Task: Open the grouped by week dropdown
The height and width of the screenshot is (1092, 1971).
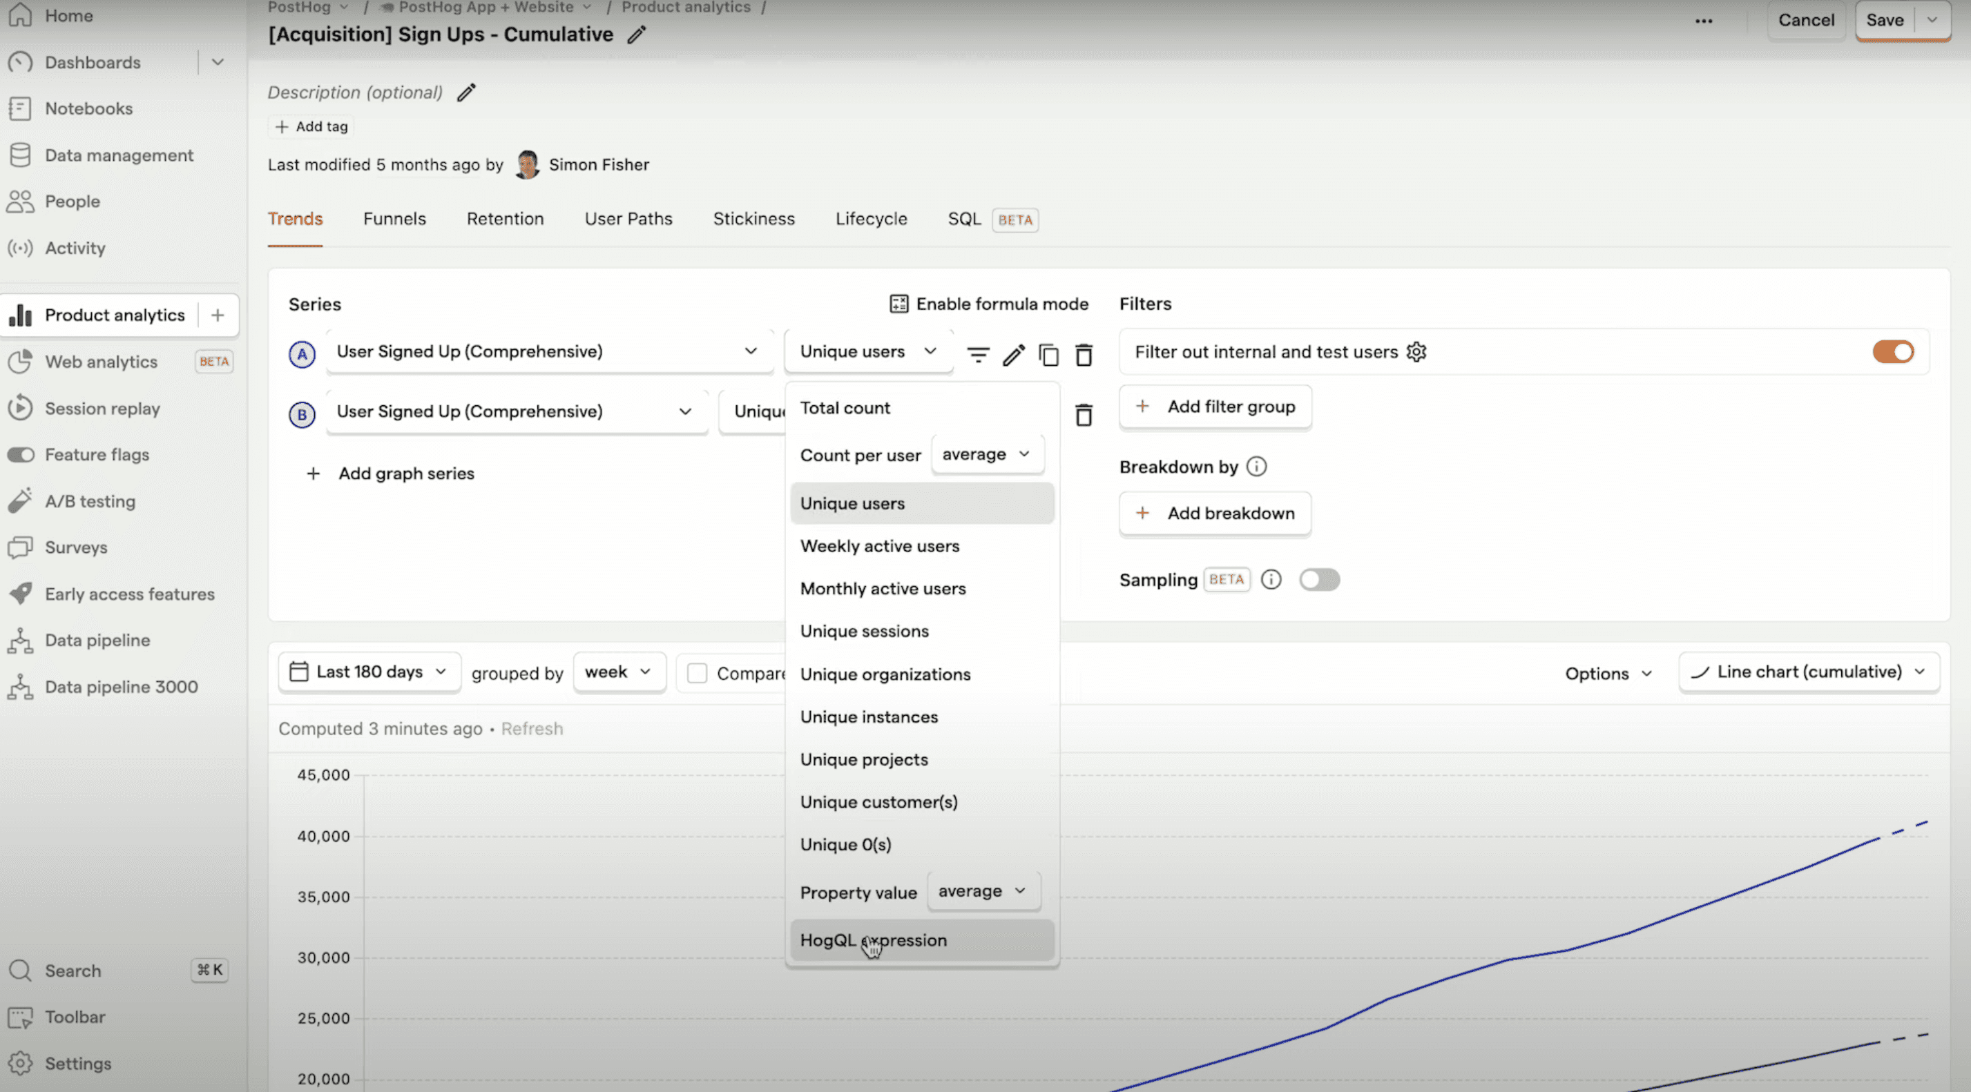Action: 615,670
